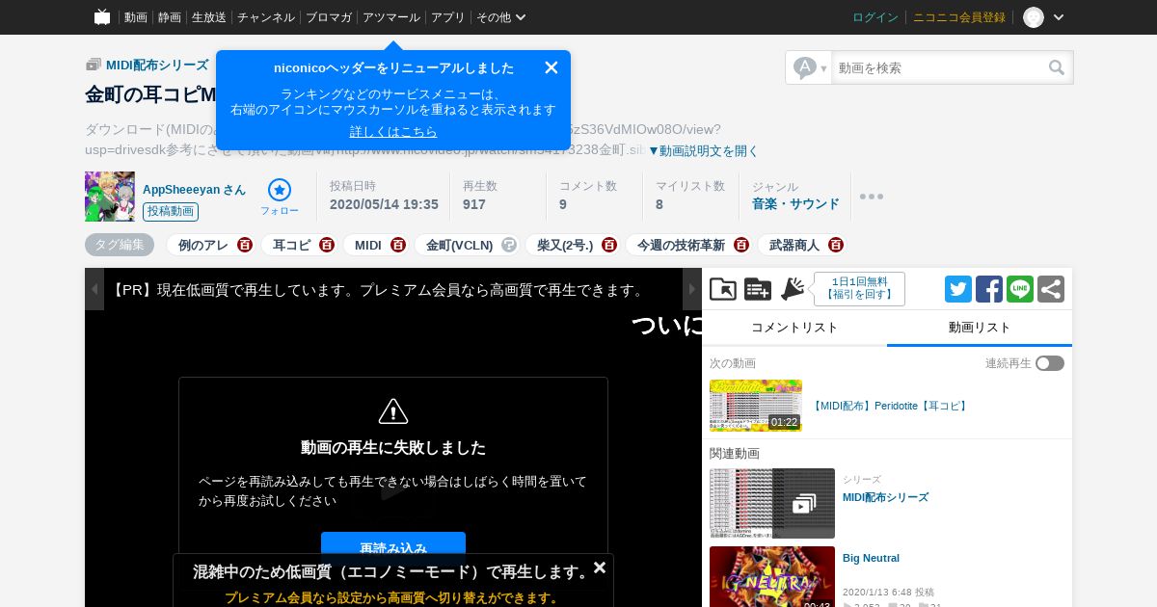
Task: Open AppSheeeyan user profile link
Action: (194, 190)
